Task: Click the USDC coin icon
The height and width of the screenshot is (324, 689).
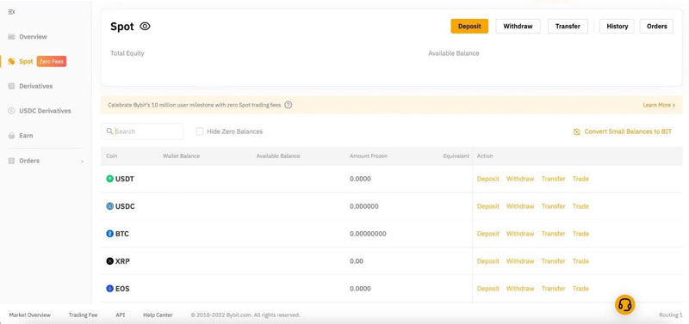Action: click(110, 206)
